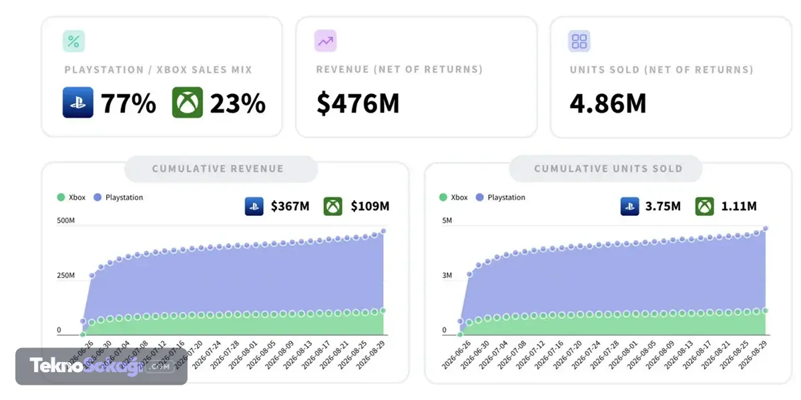Click the 77% PlayStation share value
The width and height of the screenshot is (801, 400).
[128, 103]
